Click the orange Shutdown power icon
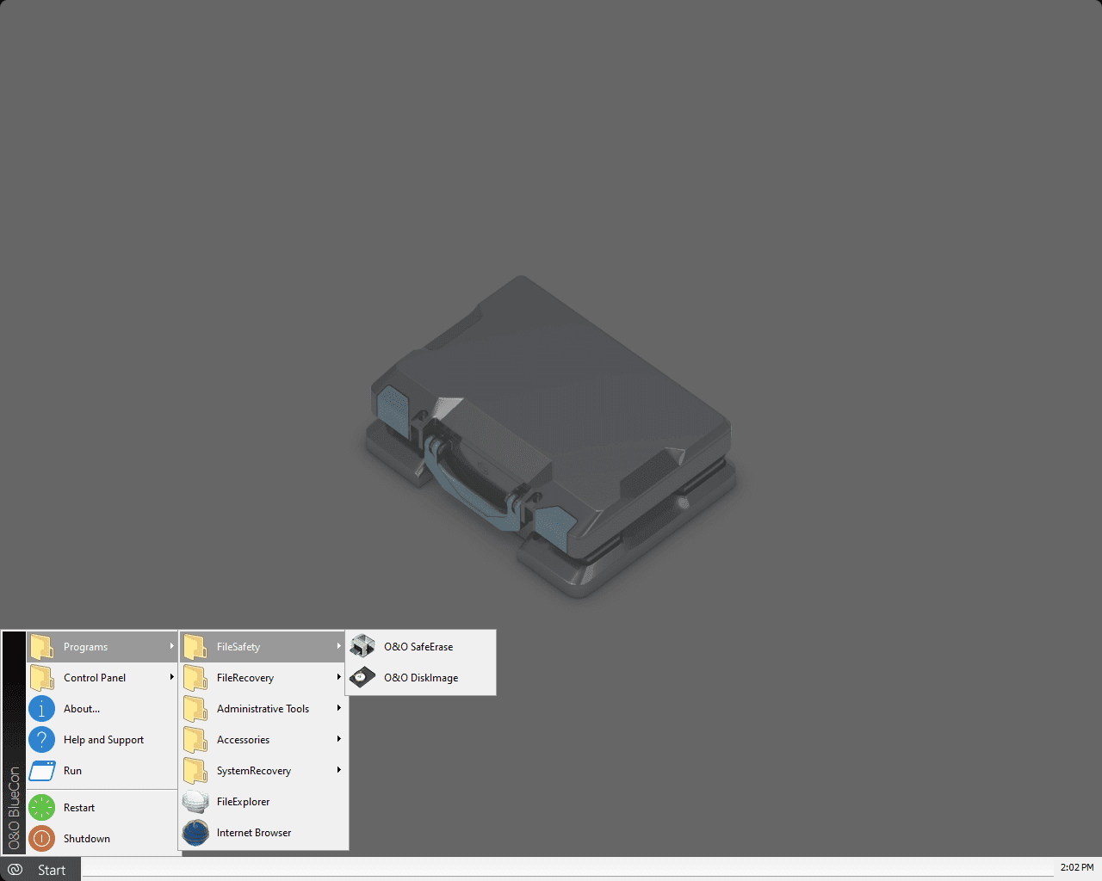This screenshot has height=881, width=1102. [41, 839]
